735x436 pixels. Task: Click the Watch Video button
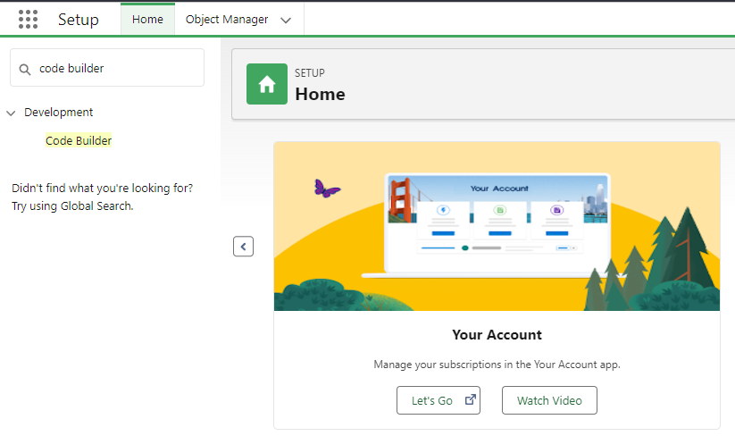click(549, 400)
